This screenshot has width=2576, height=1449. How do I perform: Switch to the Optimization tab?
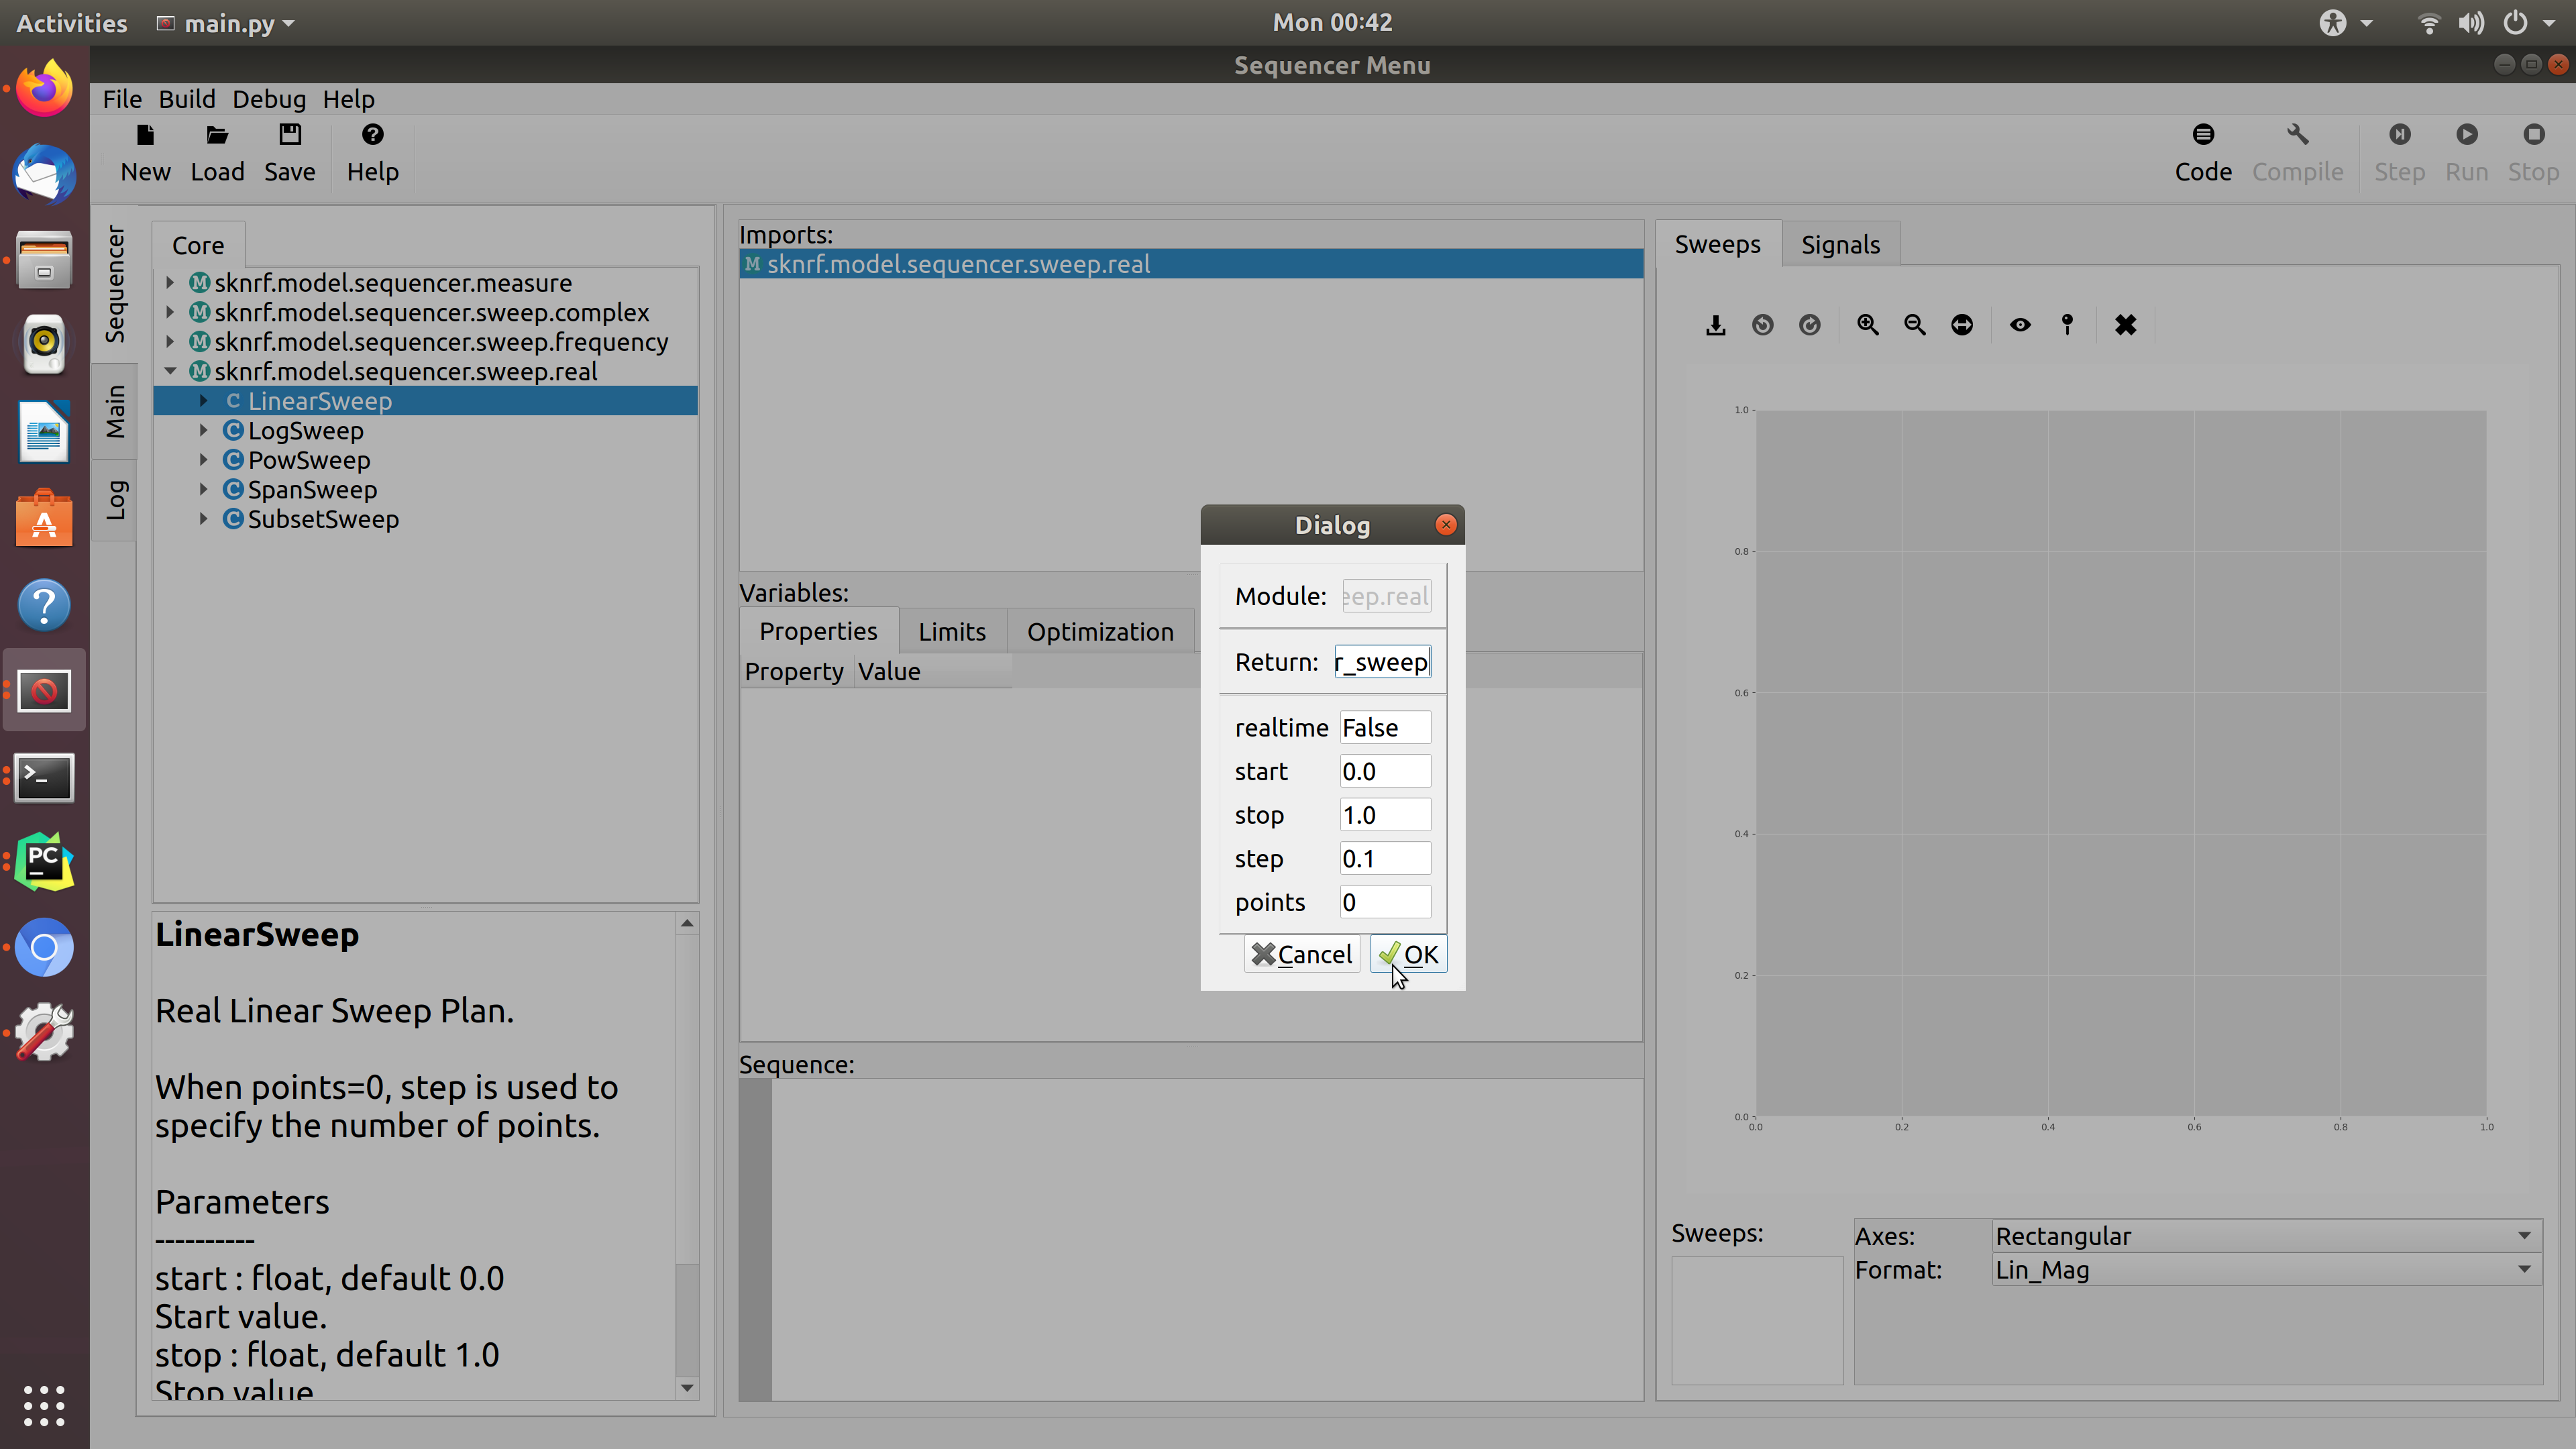[1100, 632]
